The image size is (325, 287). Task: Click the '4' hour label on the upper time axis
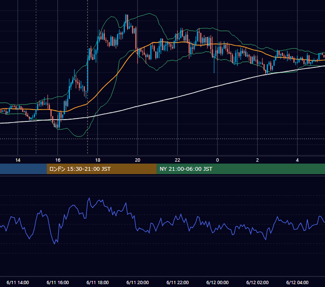(x=297, y=160)
